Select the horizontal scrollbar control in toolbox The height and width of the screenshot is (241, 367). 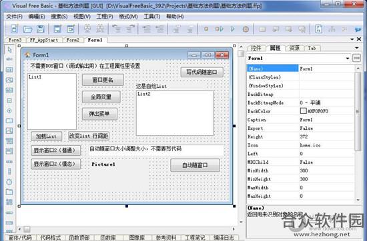9,162
